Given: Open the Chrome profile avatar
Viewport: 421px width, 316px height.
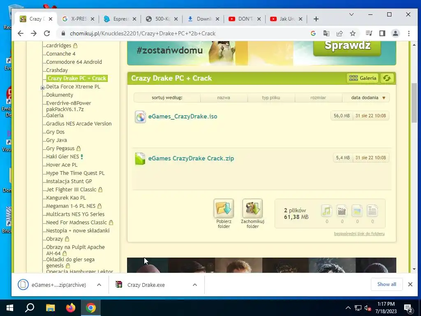Looking at the screenshot, I should pyautogui.click(x=395, y=33).
